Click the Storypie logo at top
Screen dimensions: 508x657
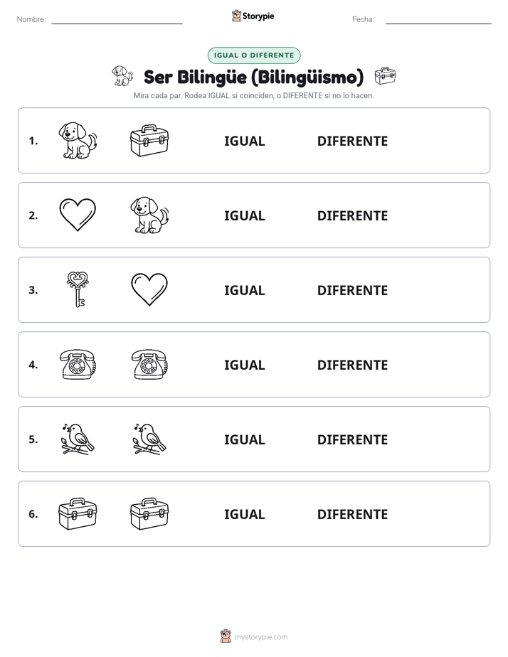tap(253, 16)
